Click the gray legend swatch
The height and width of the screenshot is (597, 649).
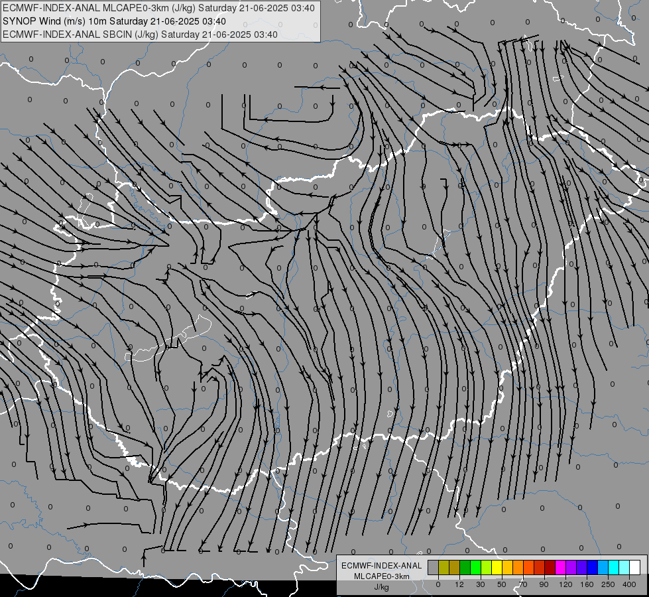point(434,567)
